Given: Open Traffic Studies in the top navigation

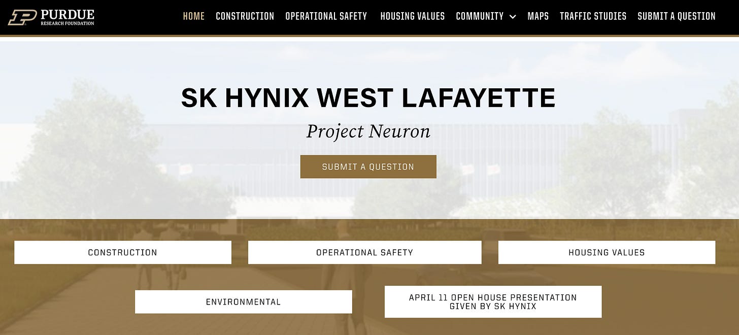Looking at the screenshot, I should (x=593, y=16).
